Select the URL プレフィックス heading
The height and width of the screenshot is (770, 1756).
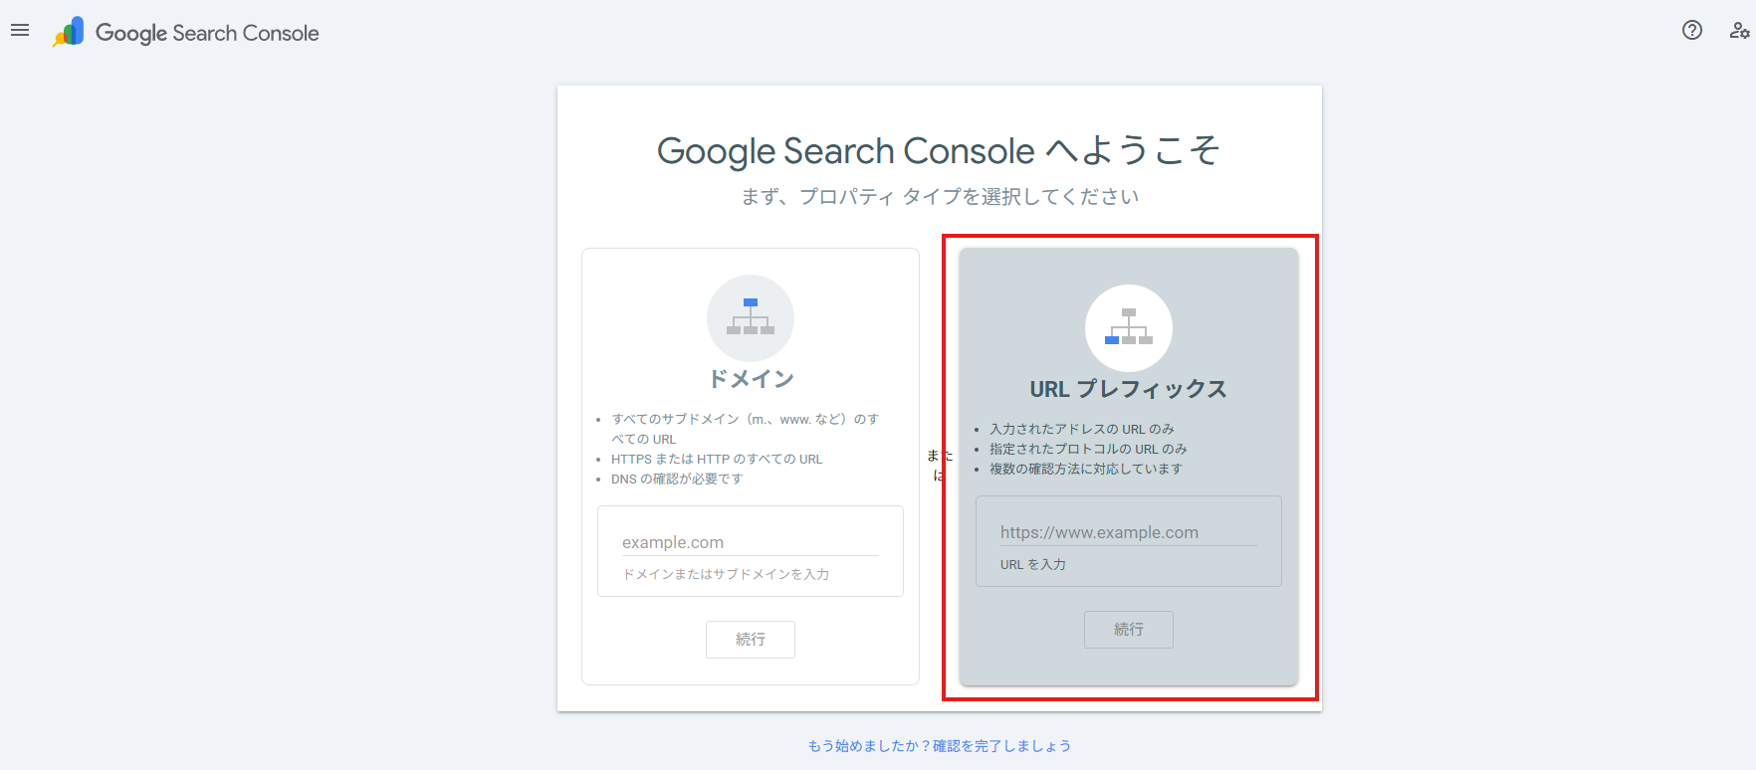[1128, 389]
